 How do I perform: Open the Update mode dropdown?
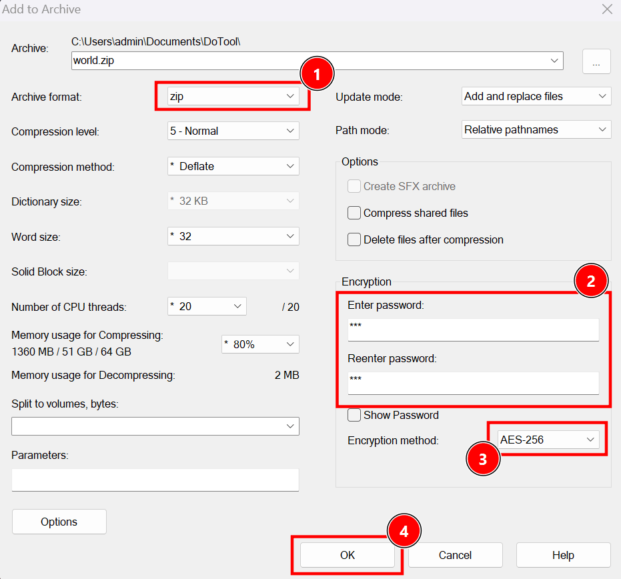(536, 96)
